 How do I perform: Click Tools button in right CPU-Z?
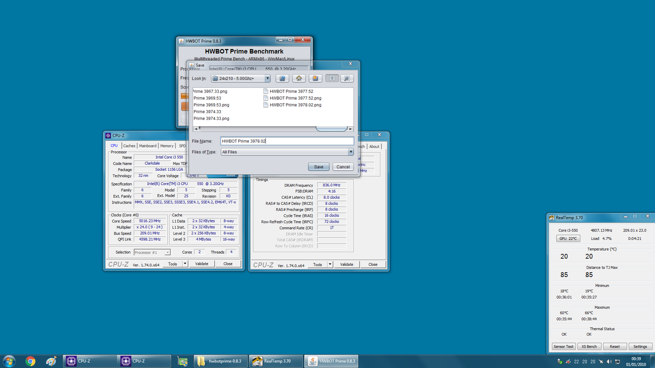pyautogui.click(x=318, y=265)
